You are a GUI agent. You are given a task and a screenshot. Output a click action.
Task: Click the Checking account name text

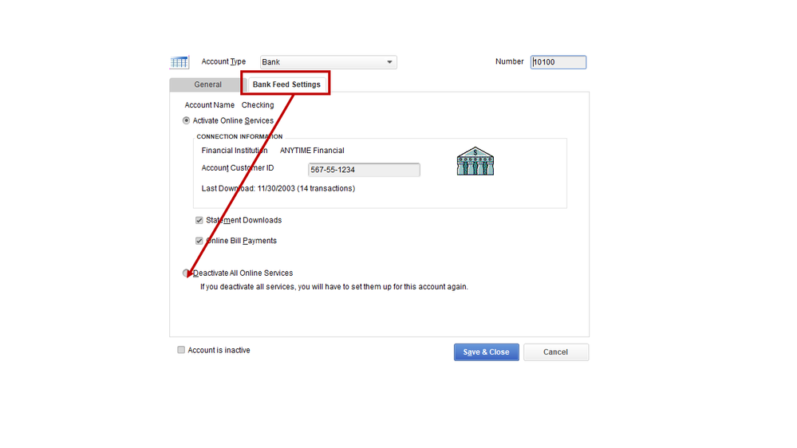tap(258, 105)
